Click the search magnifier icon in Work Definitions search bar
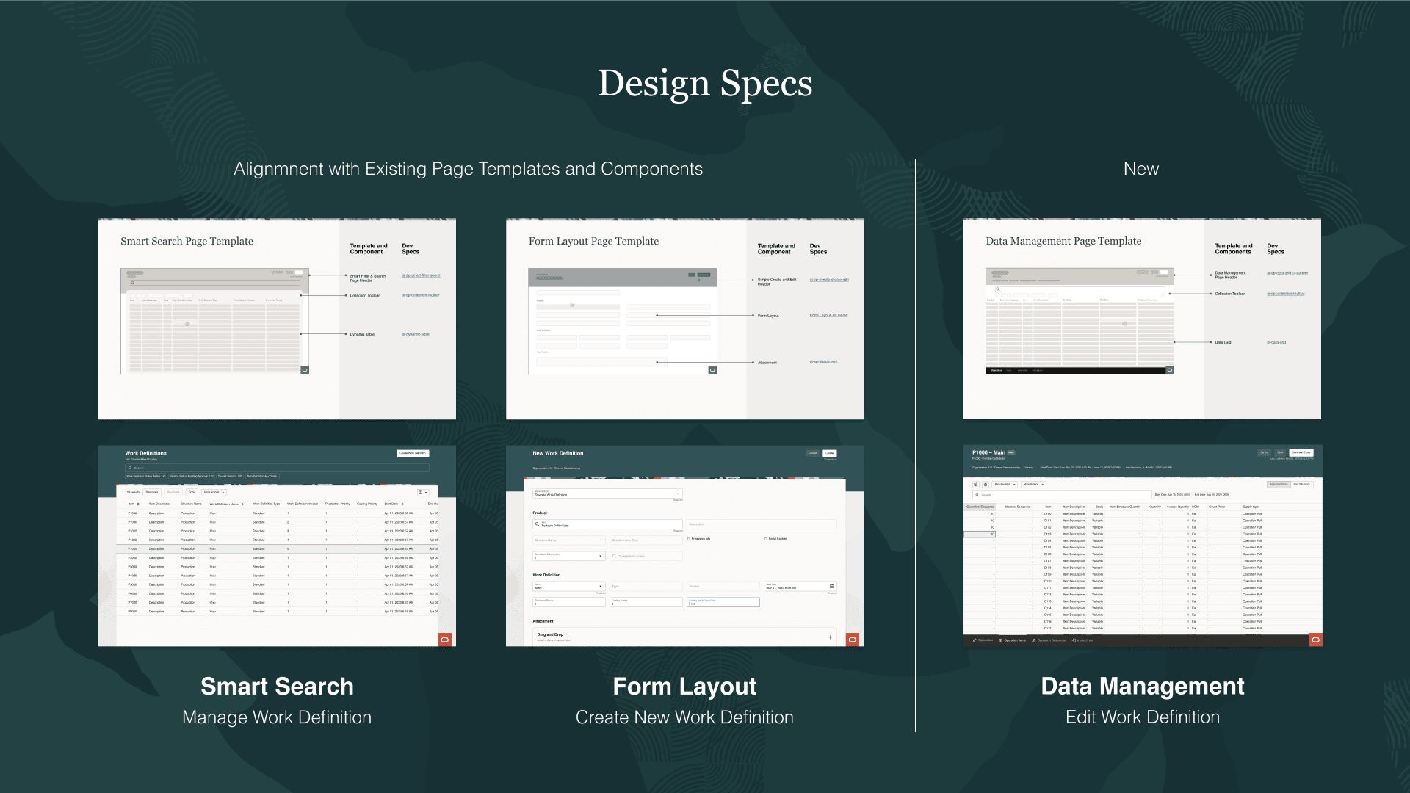The height and width of the screenshot is (793, 1410). click(130, 468)
